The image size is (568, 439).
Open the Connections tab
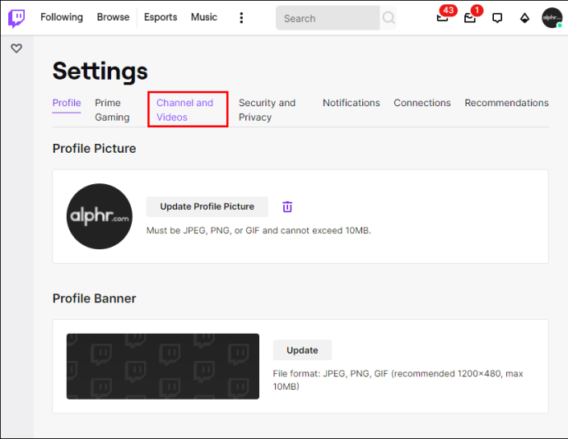point(422,103)
